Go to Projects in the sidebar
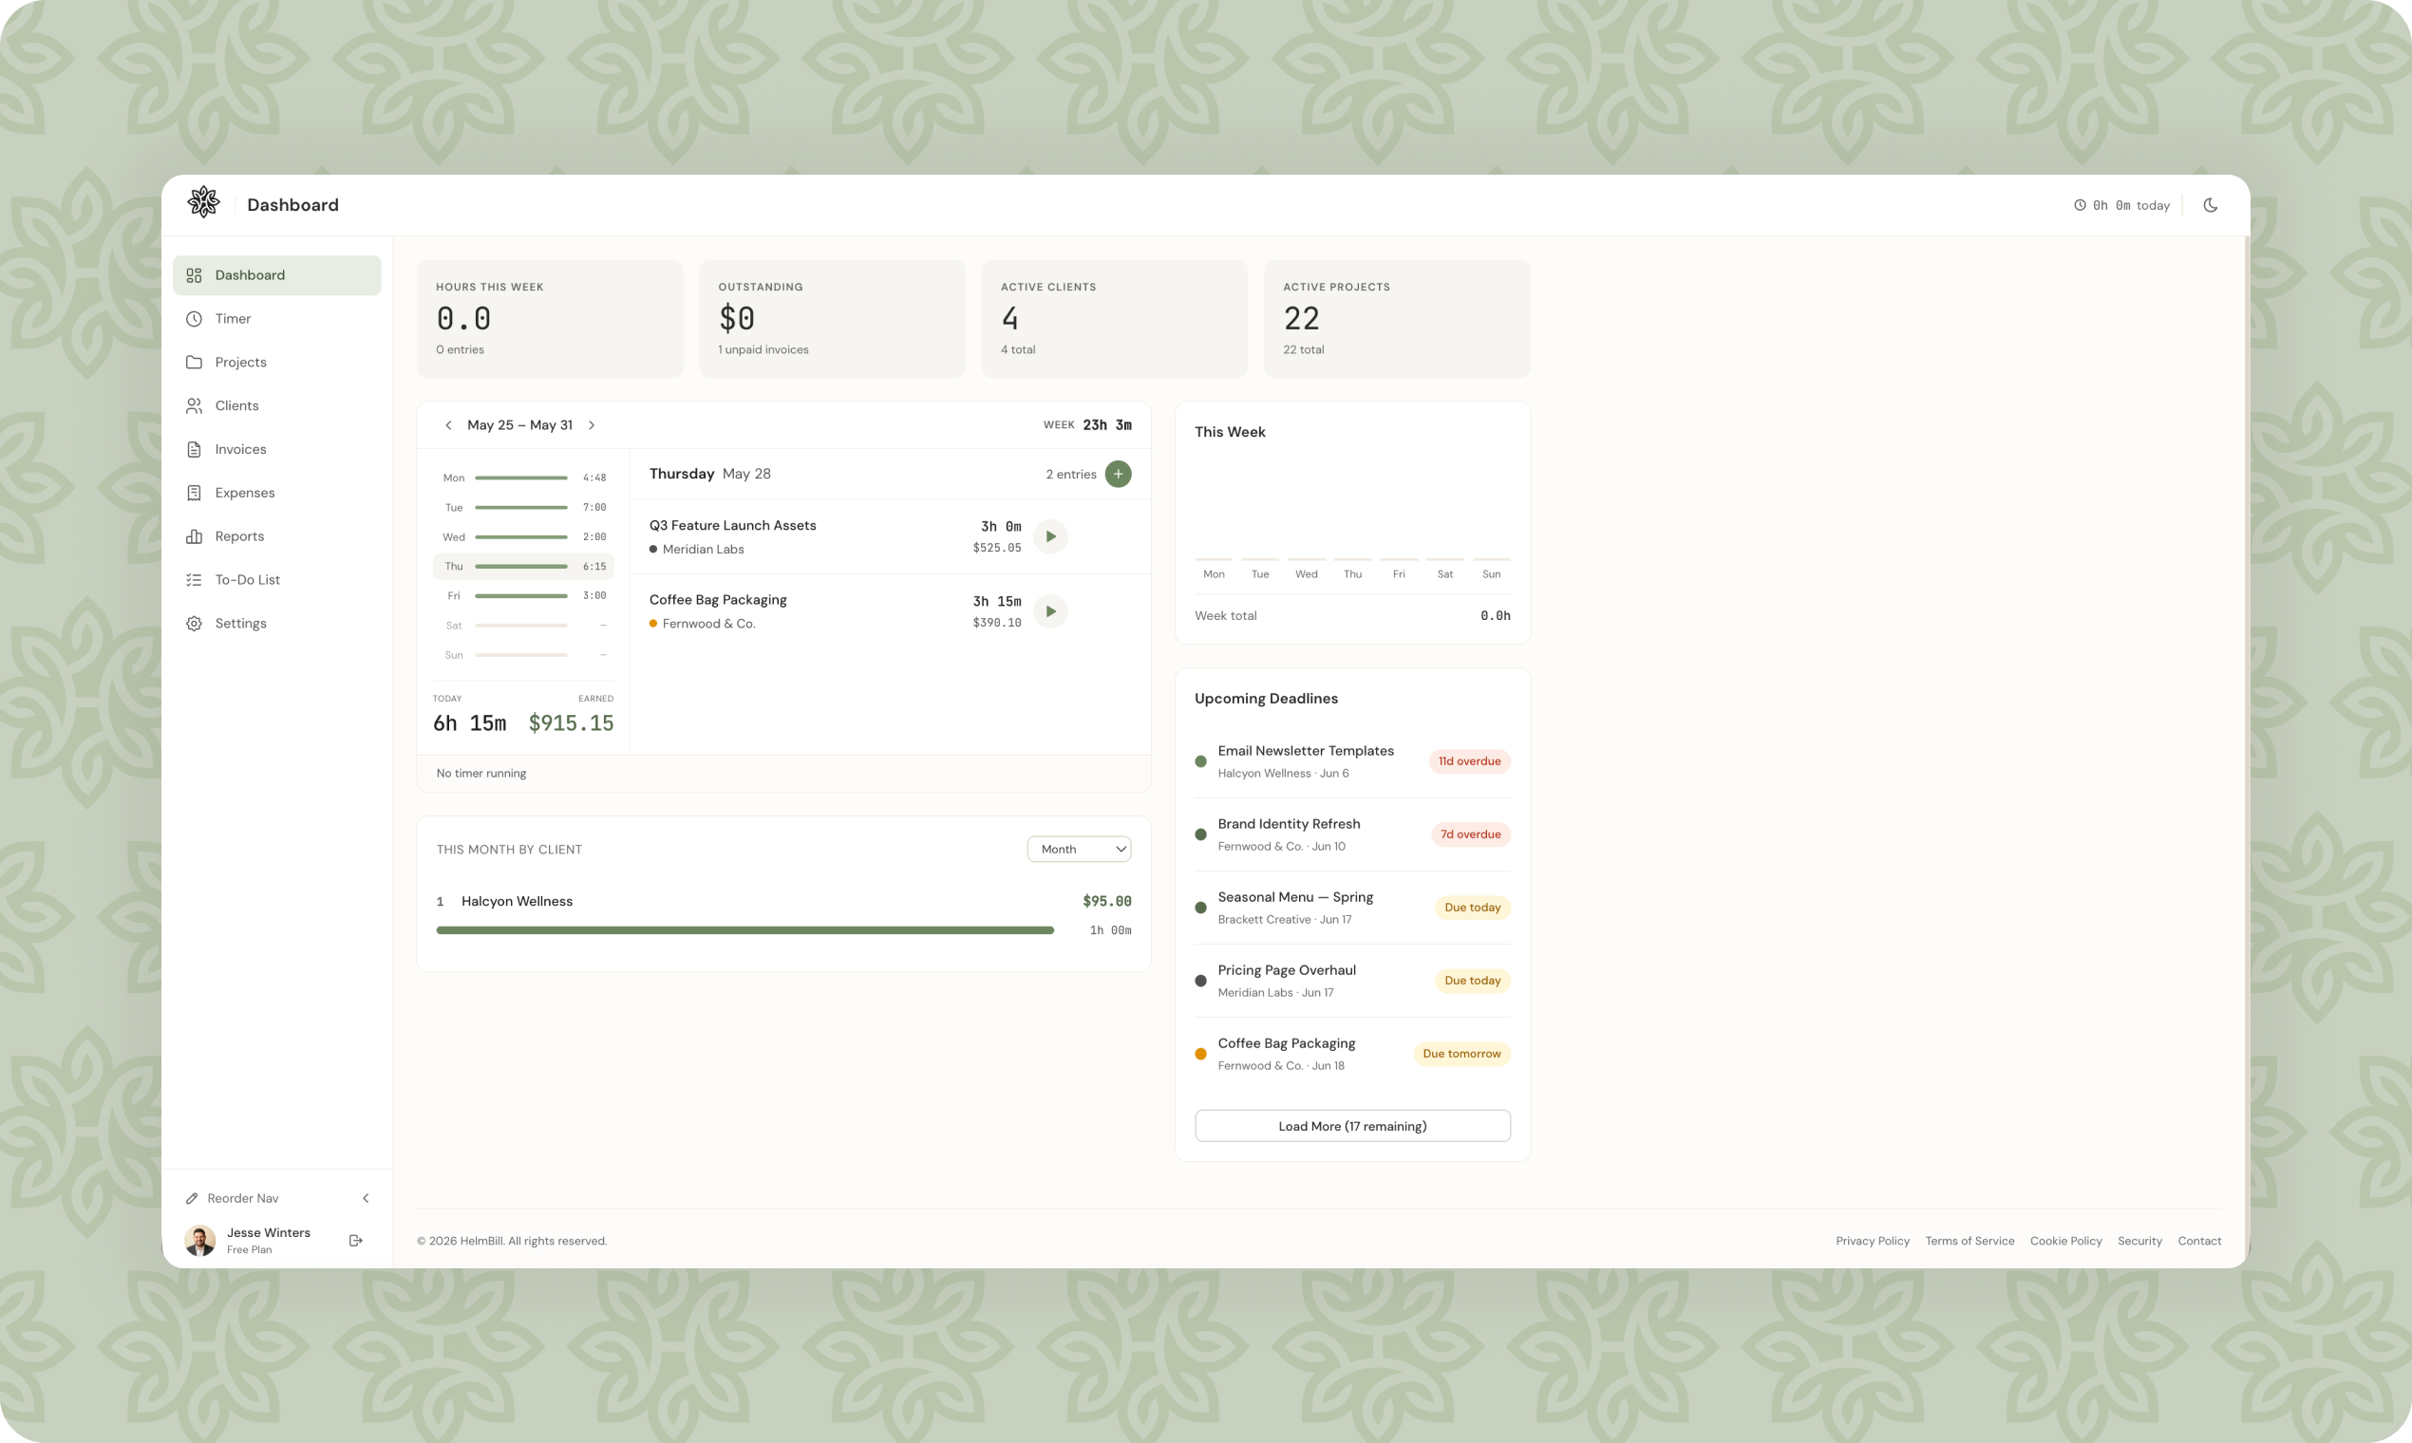 coord(277,363)
